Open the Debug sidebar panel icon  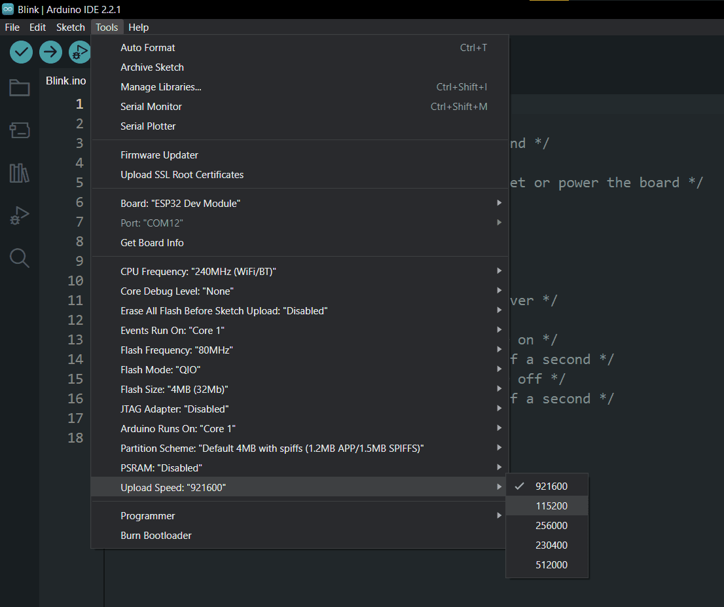tap(20, 215)
